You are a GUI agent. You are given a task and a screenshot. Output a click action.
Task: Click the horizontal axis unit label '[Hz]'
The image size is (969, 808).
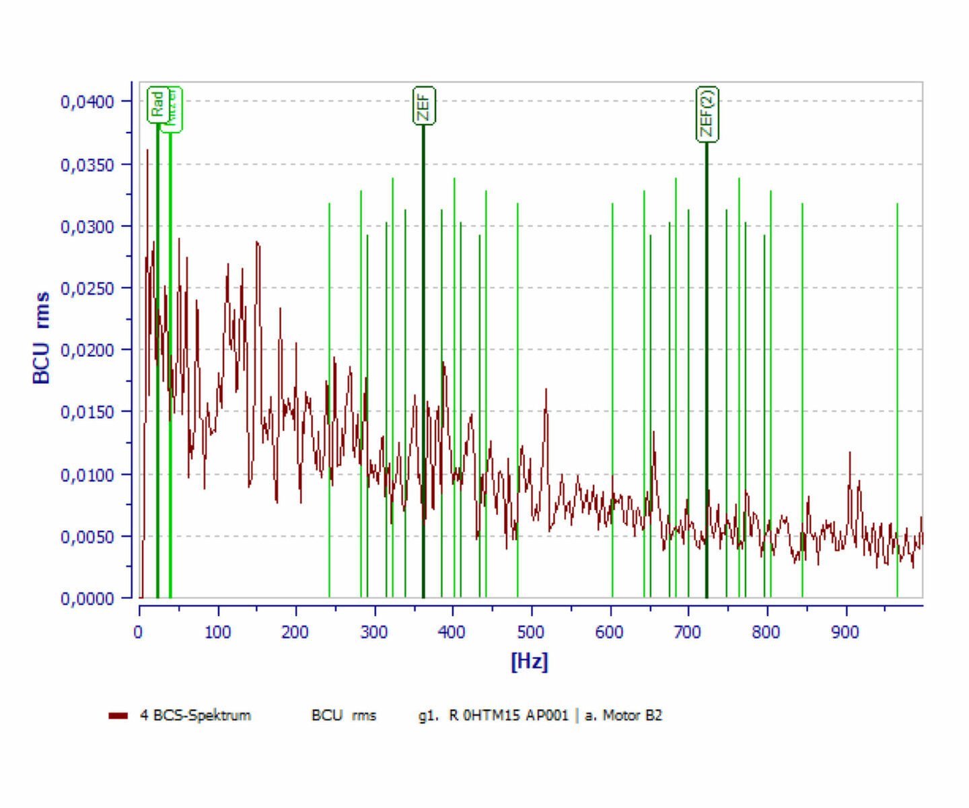[530, 661]
